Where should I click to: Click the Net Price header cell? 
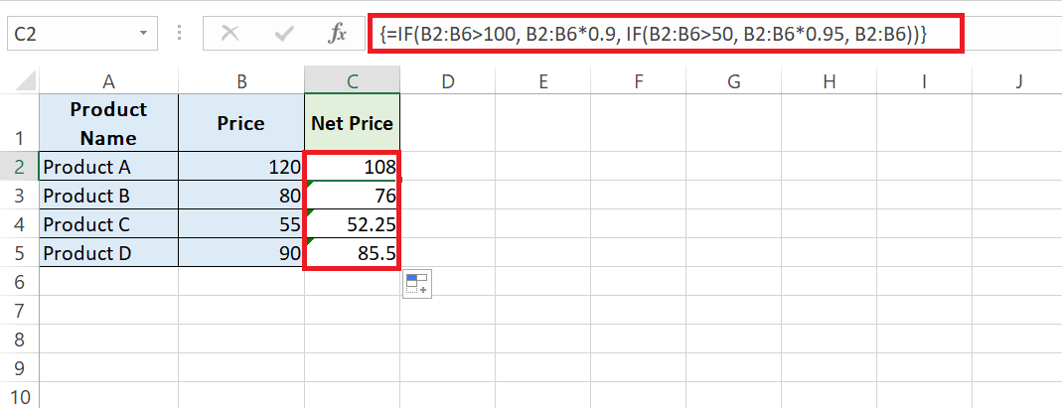[353, 122]
